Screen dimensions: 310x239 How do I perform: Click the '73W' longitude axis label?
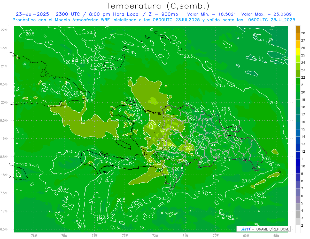[x=125, y=235]
